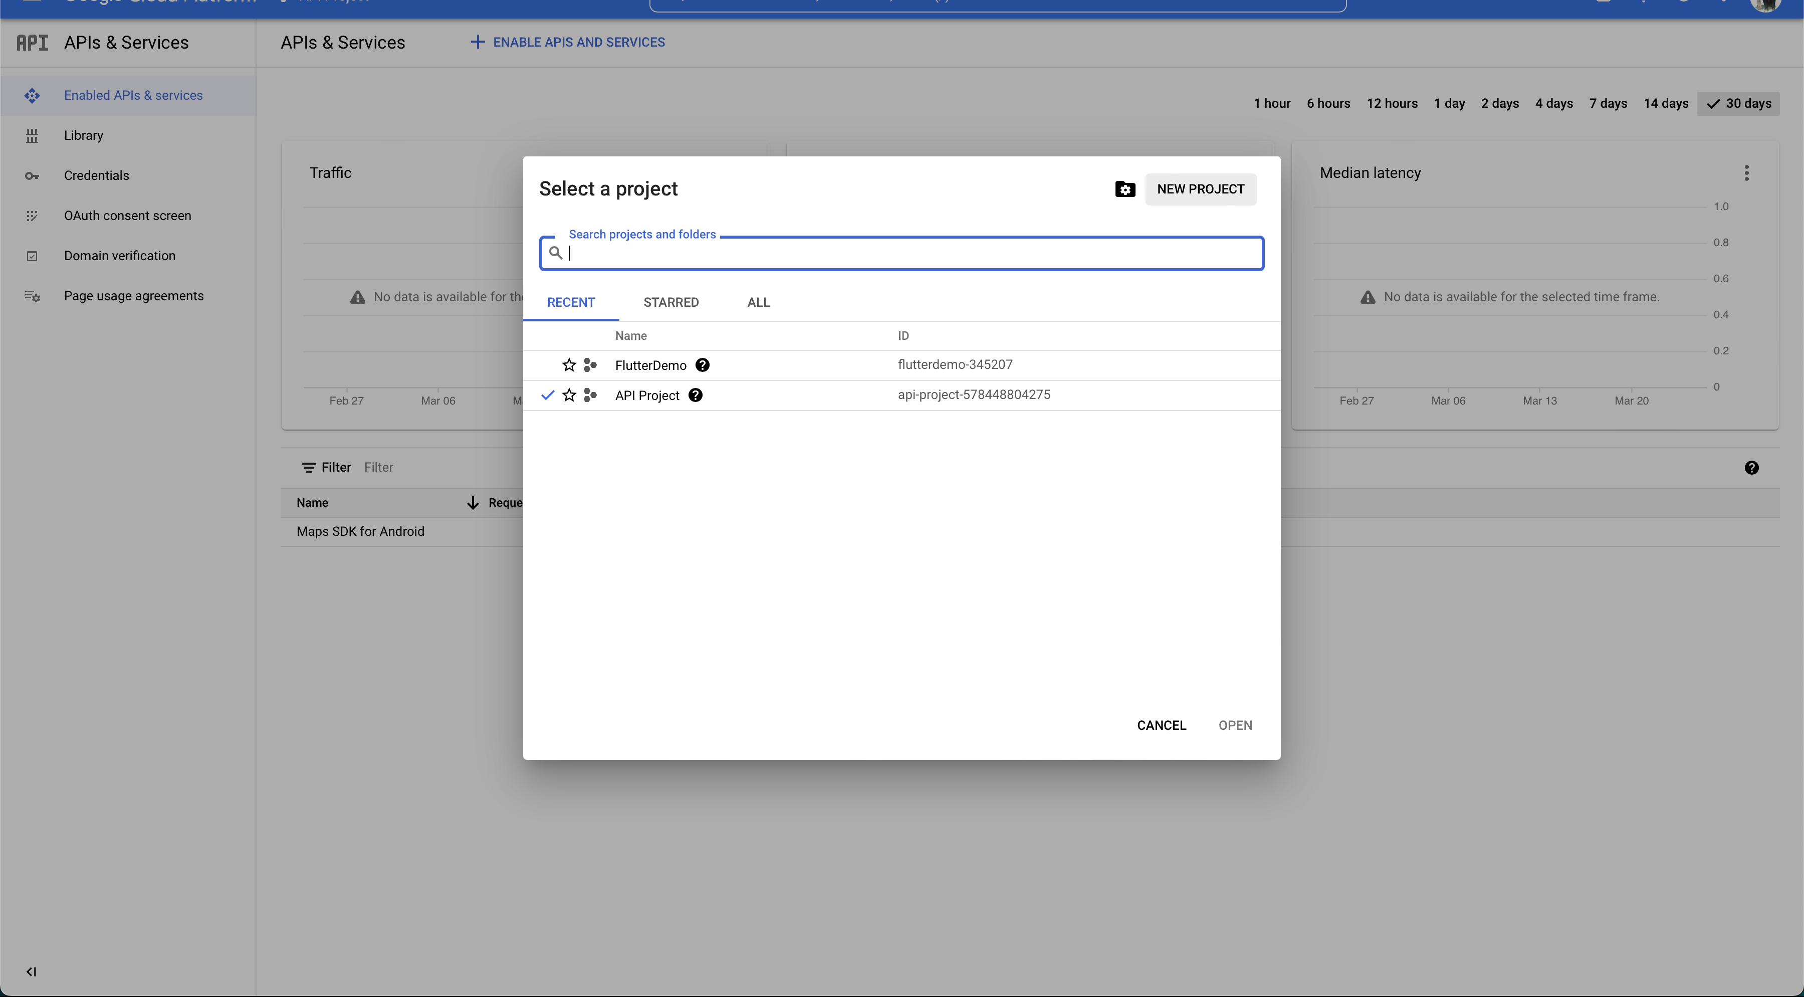This screenshot has width=1804, height=997.
Task: Open OAuth consent screen page
Action: pyautogui.click(x=127, y=216)
